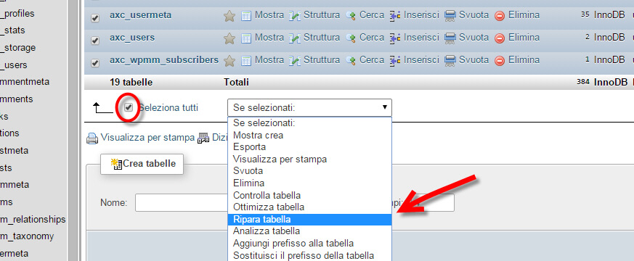Choose Esporta from dropdown list
Viewport: 634px width, 261px height.
tap(309, 147)
